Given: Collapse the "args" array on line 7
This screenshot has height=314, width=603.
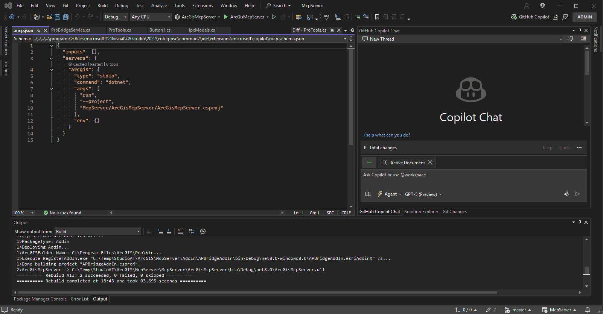Looking at the screenshot, I should coord(51,89).
